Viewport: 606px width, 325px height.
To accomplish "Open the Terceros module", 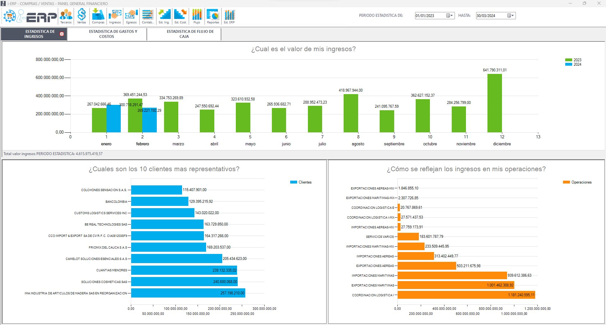I will coord(66,16).
